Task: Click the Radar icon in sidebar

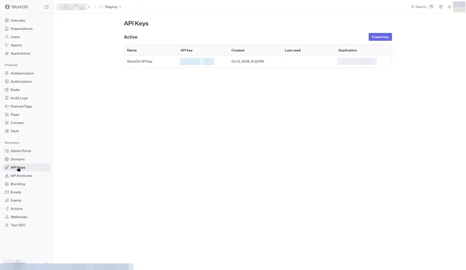Action: tap(7, 90)
